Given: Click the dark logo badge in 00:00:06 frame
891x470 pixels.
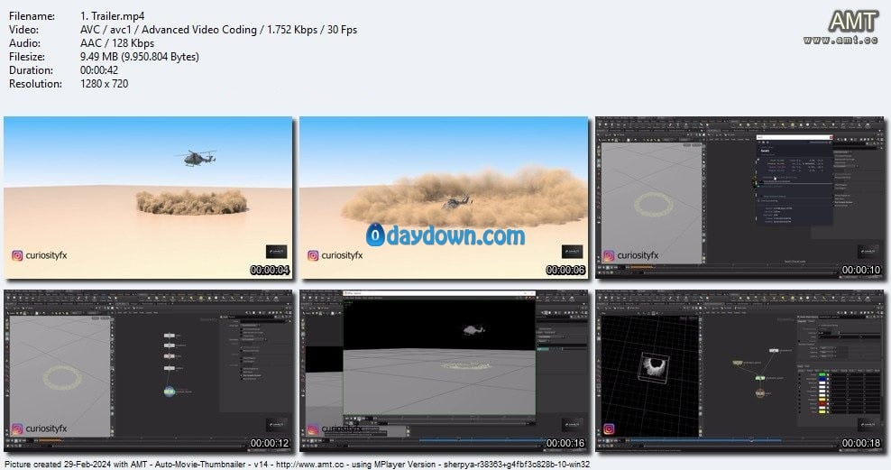Looking at the screenshot, I should tap(573, 251).
